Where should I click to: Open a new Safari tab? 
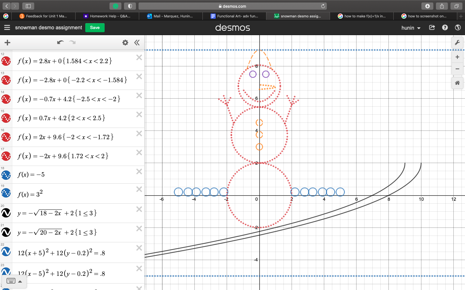coord(461,16)
